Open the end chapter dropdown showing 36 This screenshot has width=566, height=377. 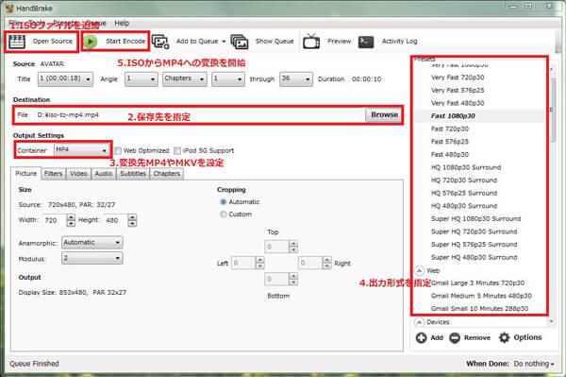click(x=296, y=78)
